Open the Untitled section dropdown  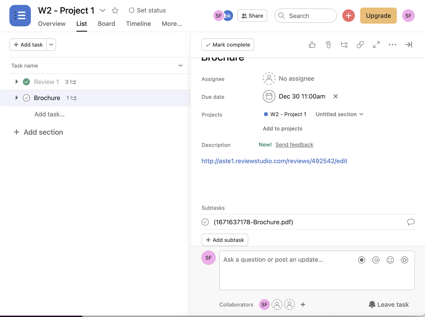pyautogui.click(x=339, y=114)
